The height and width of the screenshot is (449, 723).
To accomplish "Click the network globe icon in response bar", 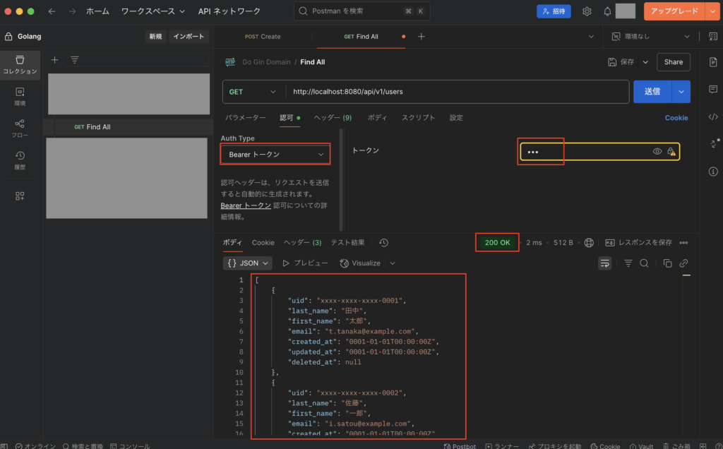I will [x=589, y=242].
